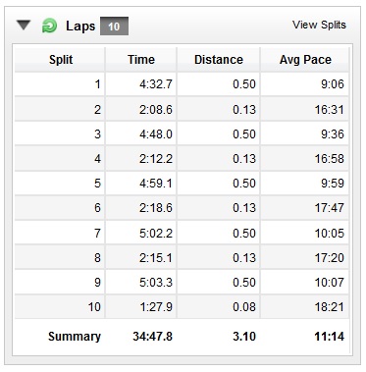Click the 17:47 pace in split 6
Screen dimensions: 366x372
pos(330,208)
